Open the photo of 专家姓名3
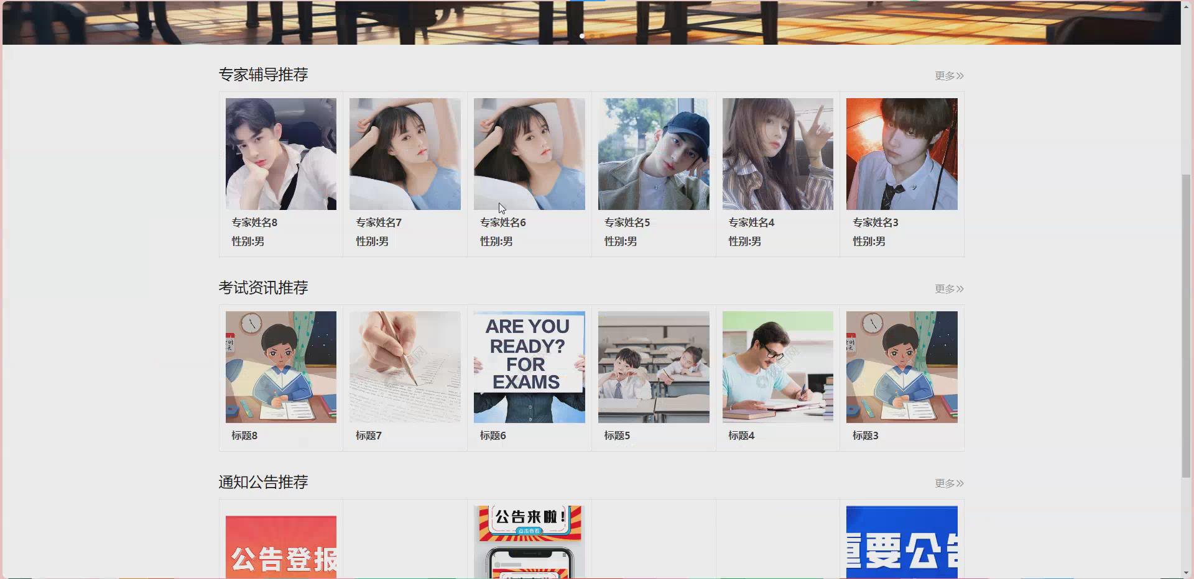The height and width of the screenshot is (579, 1194). 902,154
